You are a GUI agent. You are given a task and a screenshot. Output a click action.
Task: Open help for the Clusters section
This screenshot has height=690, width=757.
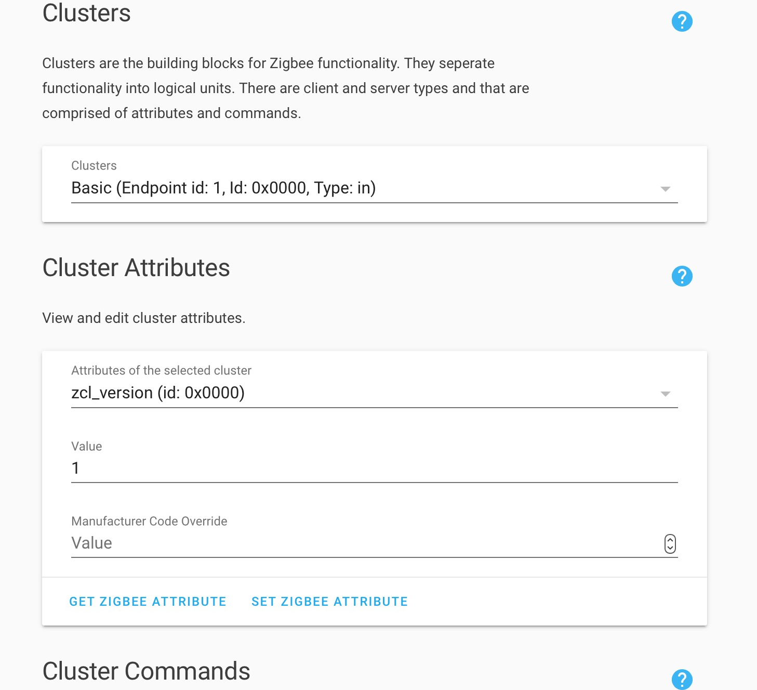pos(682,21)
